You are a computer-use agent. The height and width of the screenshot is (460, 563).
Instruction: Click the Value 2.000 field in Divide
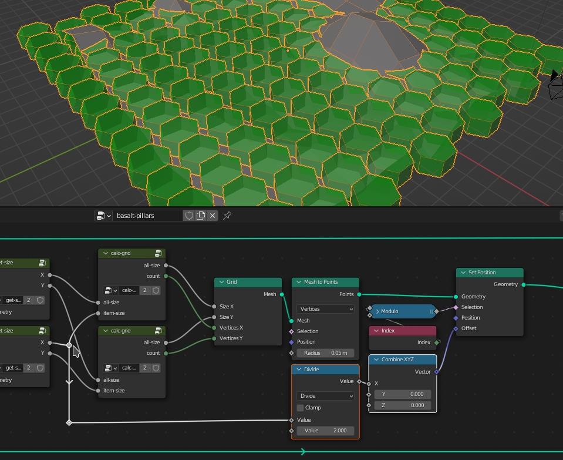coord(325,431)
